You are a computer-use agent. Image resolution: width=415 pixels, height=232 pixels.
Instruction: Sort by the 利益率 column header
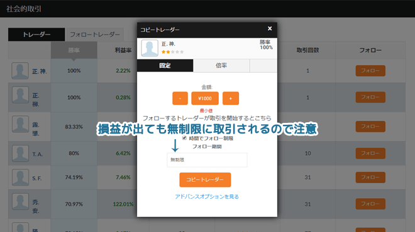point(123,50)
